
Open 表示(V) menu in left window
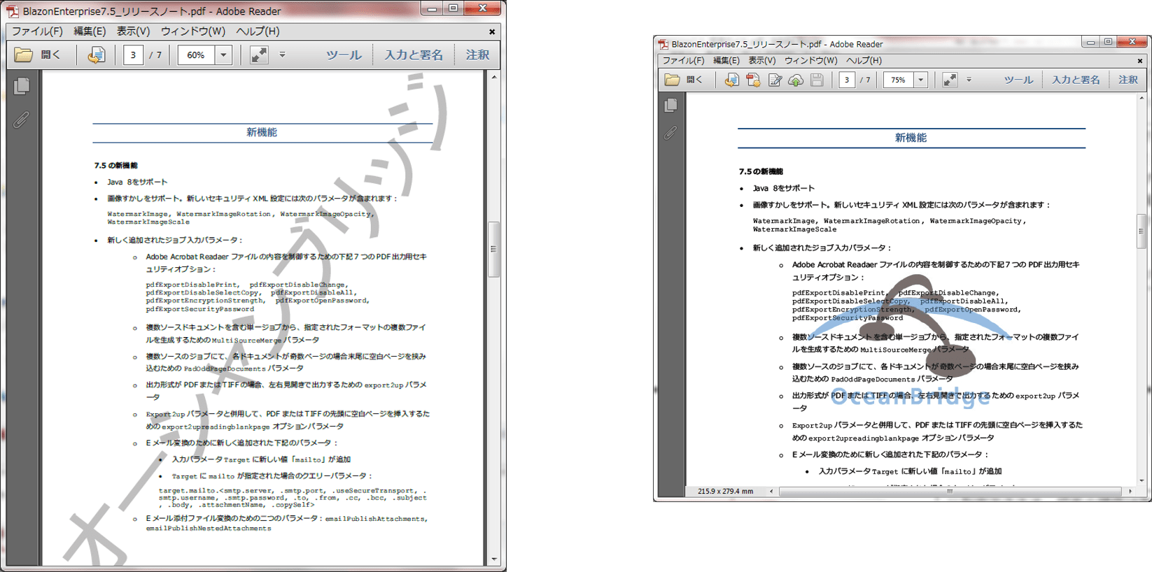(133, 31)
